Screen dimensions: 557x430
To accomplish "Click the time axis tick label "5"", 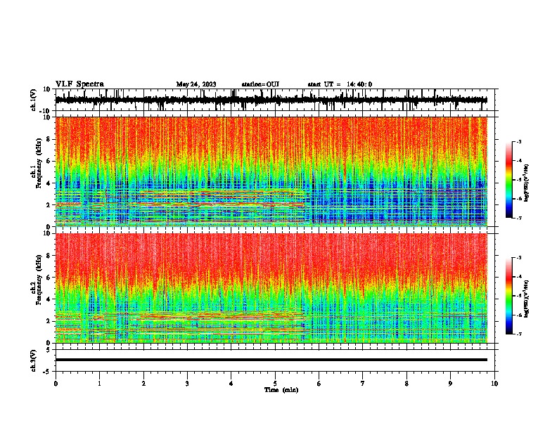I will point(275,384).
